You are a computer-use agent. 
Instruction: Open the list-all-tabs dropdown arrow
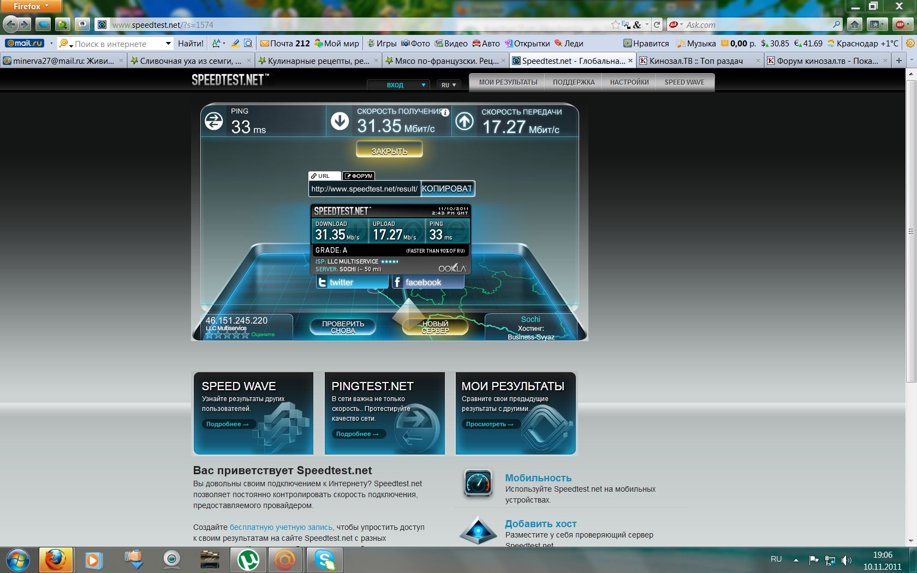pyautogui.click(x=911, y=61)
